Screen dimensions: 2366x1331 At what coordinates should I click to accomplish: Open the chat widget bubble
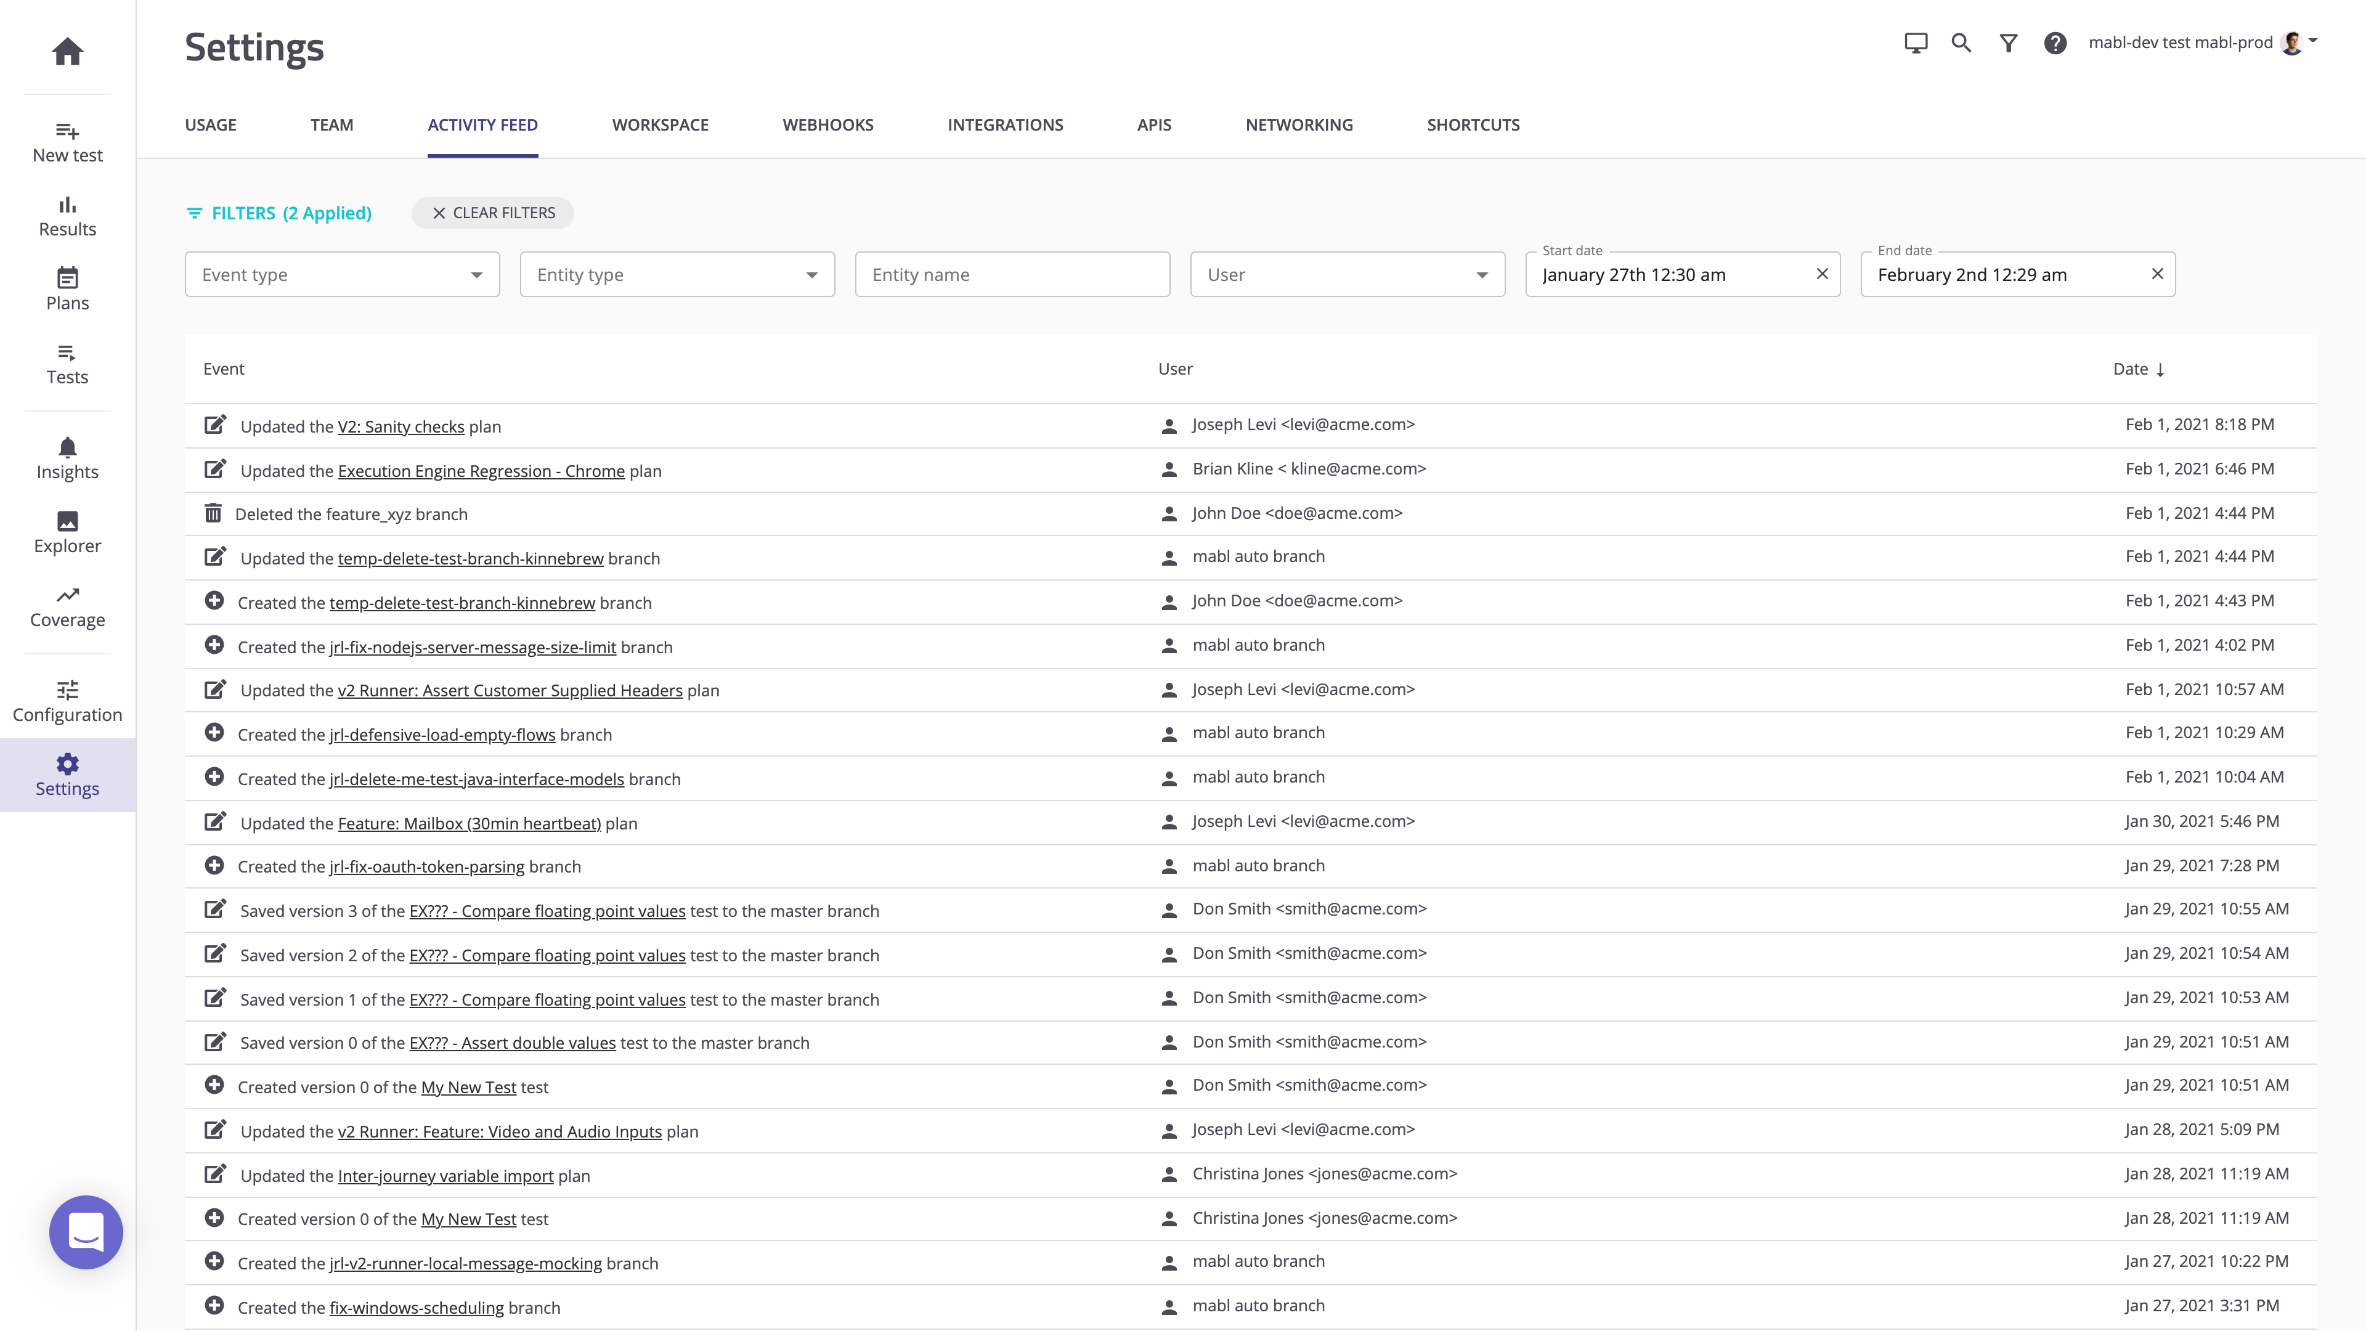(86, 1232)
